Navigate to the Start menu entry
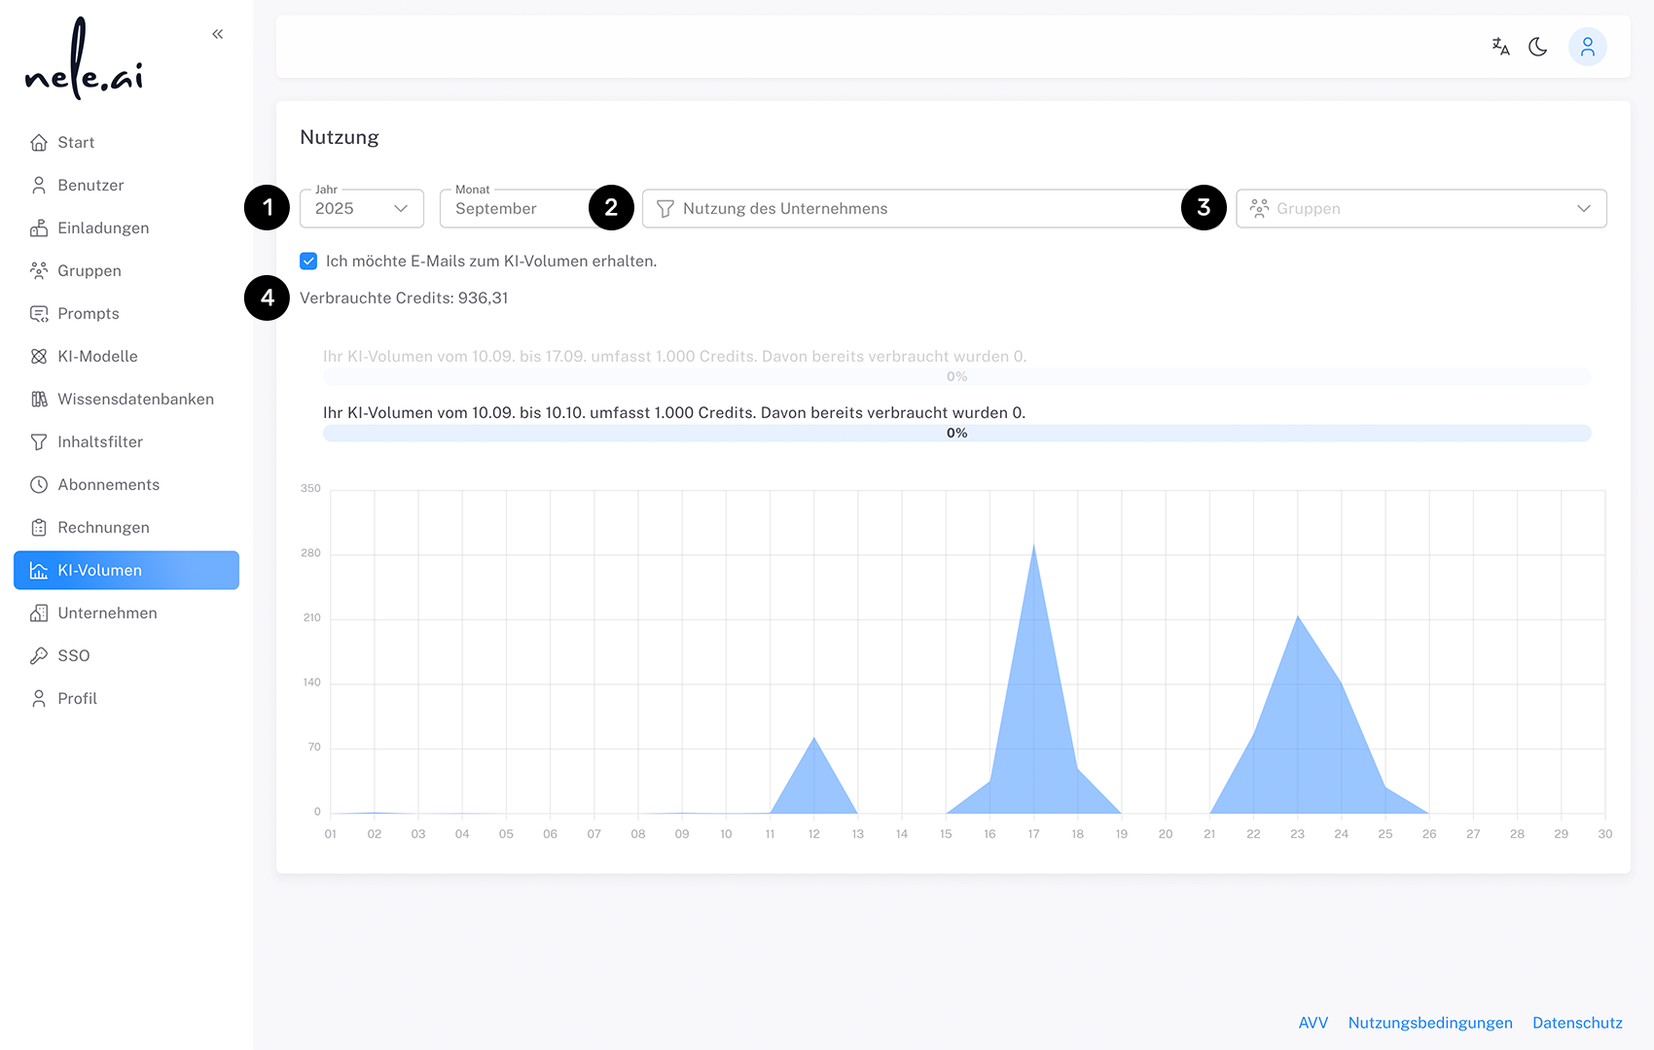Viewport: 1654px width, 1050px height. pyautogui.click(x=76, y=142)
